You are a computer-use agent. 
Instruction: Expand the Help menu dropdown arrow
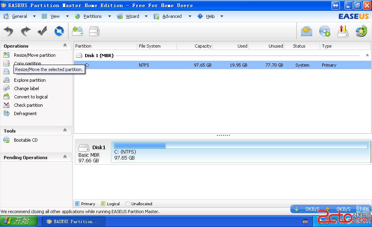(x=222, y=16)
